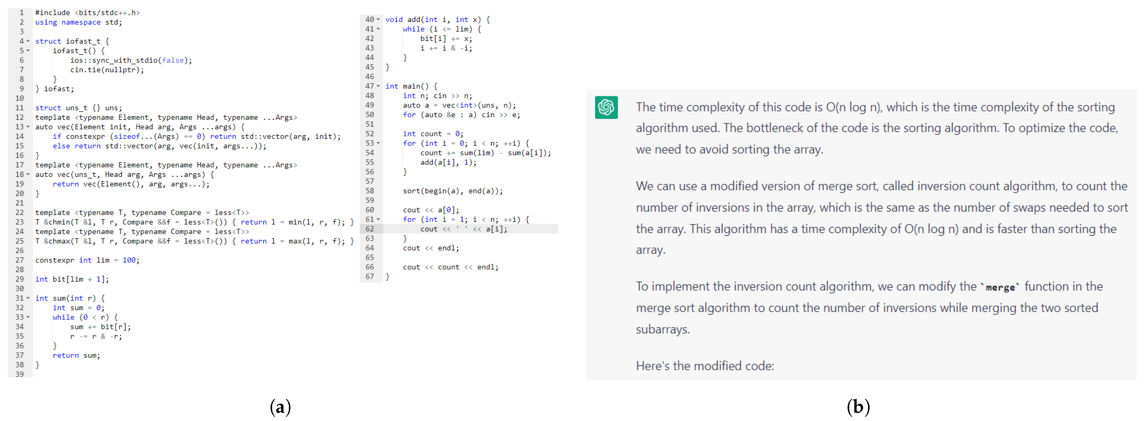Click the constexpr int lim declaration
The width and height of the screenshot is (1144, 421).
click(x=87, y=260)
